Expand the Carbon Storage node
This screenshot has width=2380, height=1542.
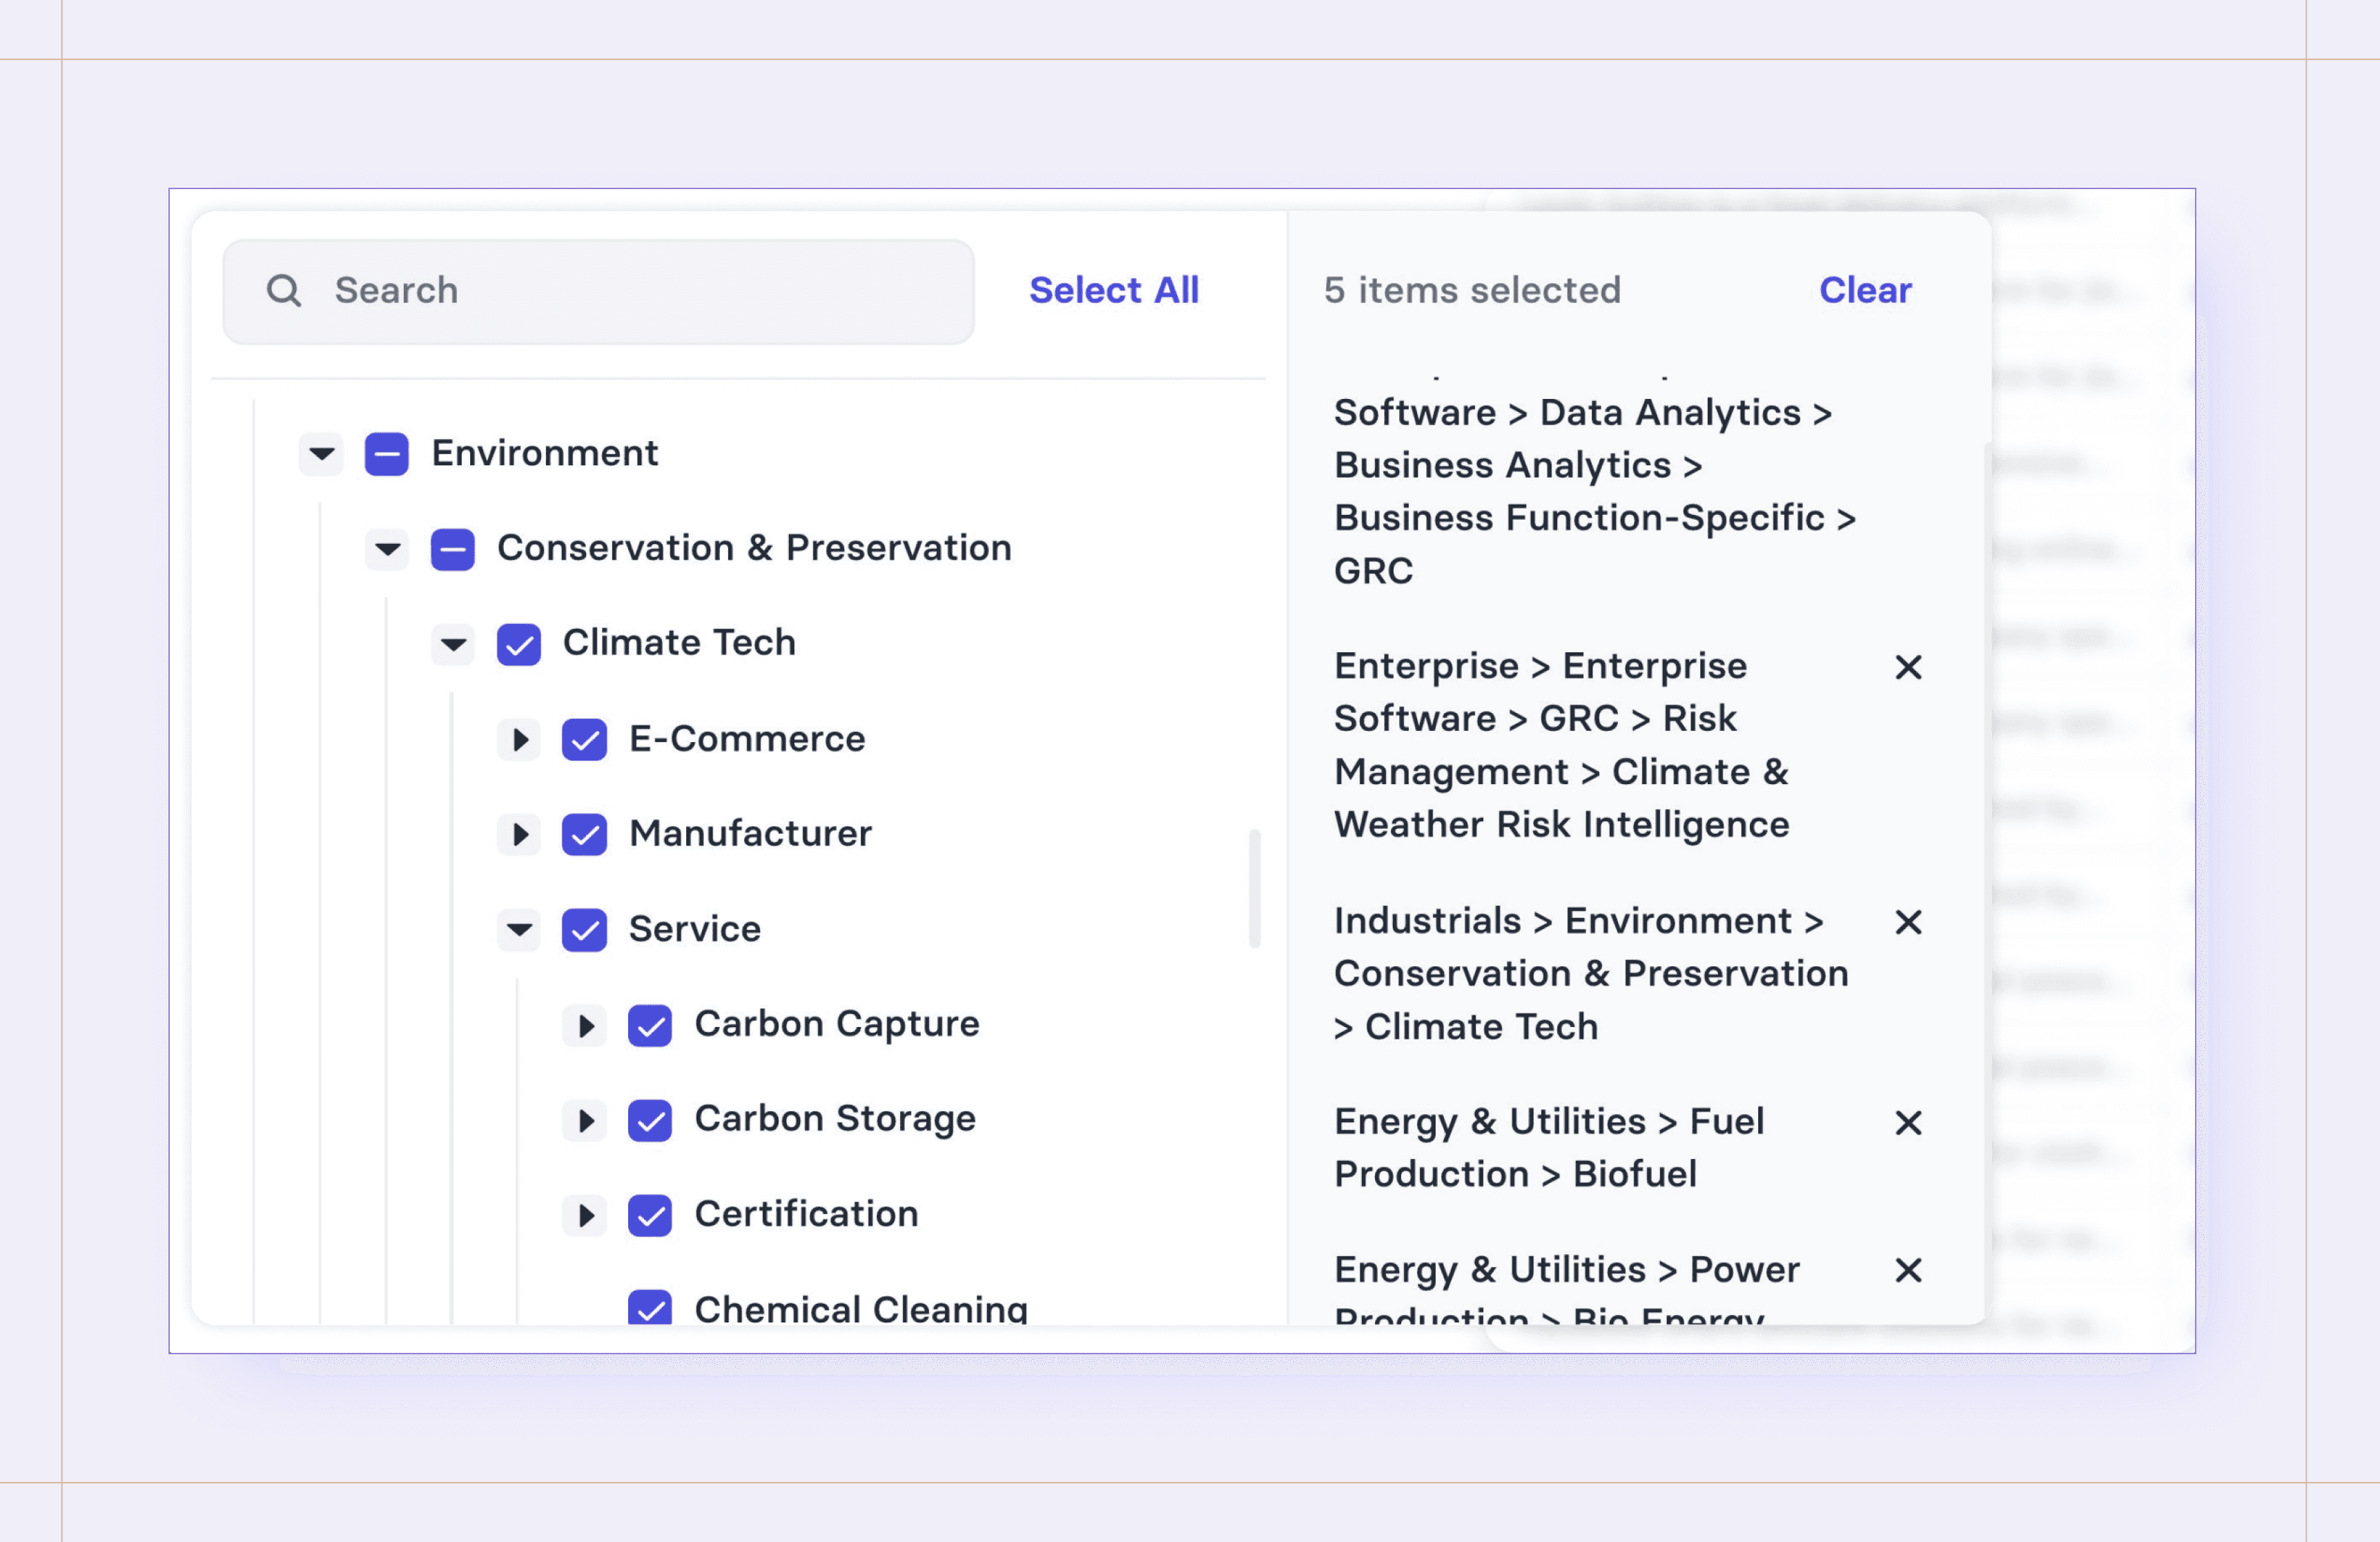coord(585,1120)
